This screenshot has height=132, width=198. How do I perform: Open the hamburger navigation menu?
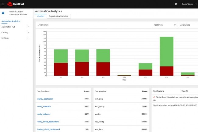click(x=3, y=4)
